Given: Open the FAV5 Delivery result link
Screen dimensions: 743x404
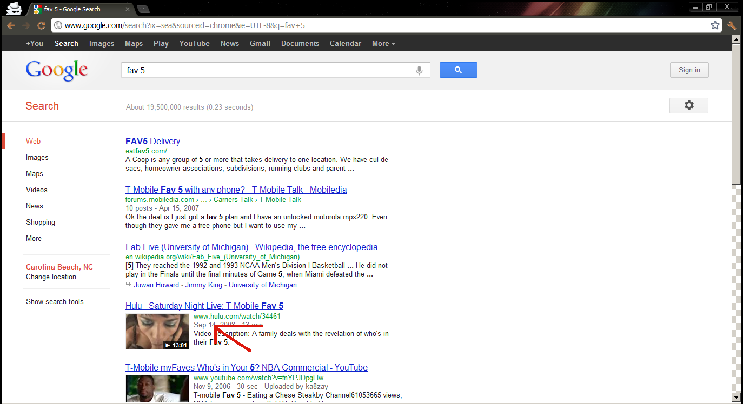Looking at the screenshot, I should pos(152,141).
